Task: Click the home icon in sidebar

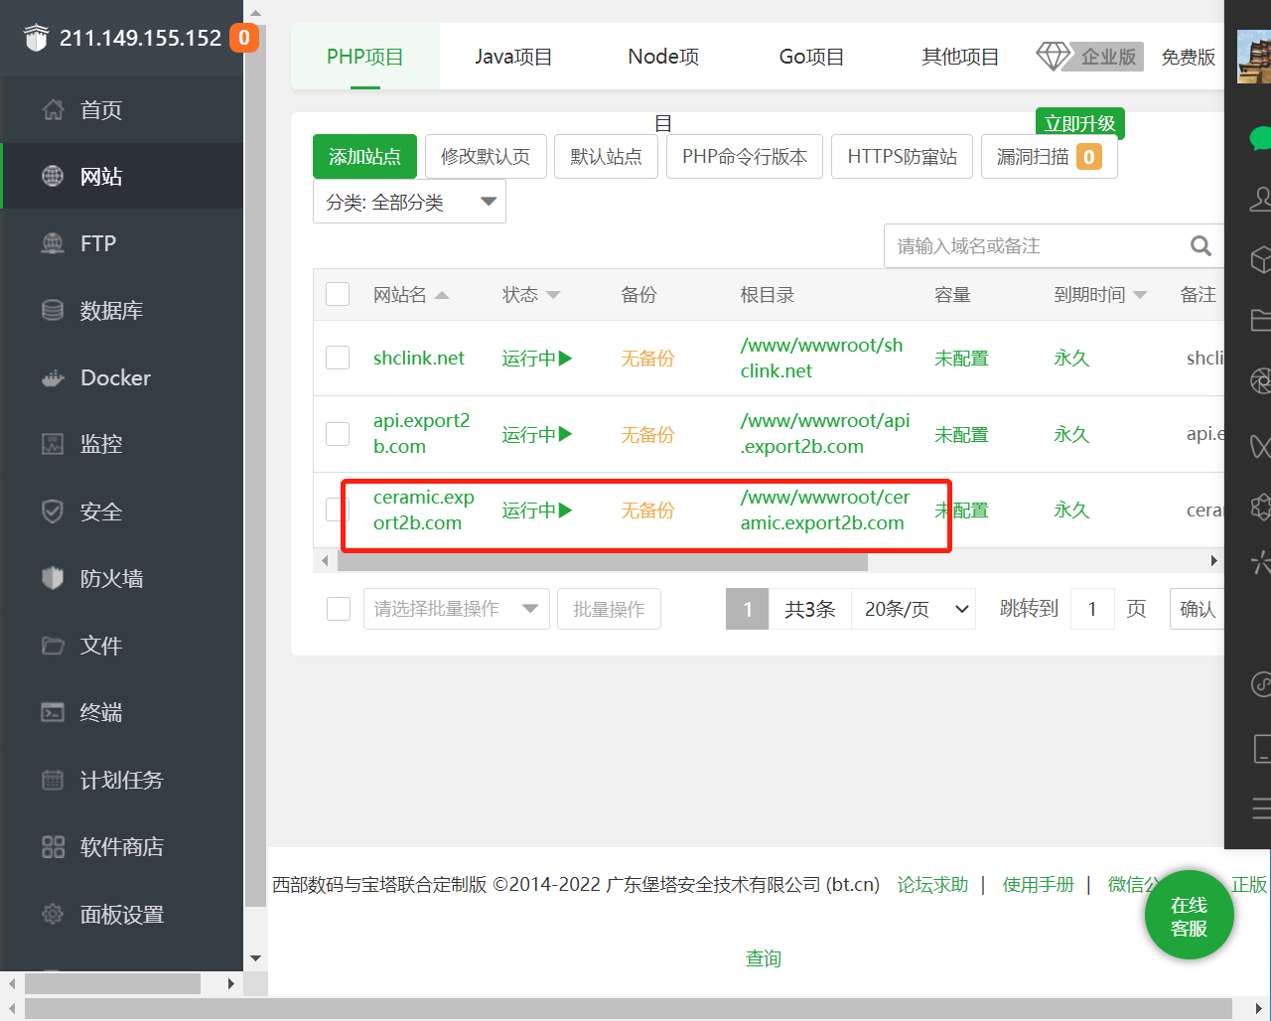Action: tap(53, 109)
